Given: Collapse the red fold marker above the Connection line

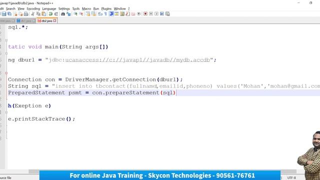Looking at the screenshot, I should [x=6, y=73].
